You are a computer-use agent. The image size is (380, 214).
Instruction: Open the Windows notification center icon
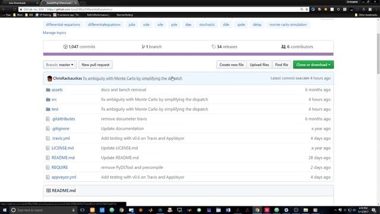373,210
